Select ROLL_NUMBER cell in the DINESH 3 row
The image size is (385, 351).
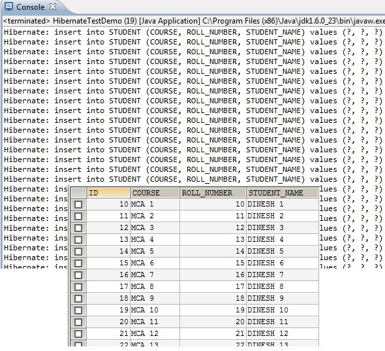pos(213,227)
